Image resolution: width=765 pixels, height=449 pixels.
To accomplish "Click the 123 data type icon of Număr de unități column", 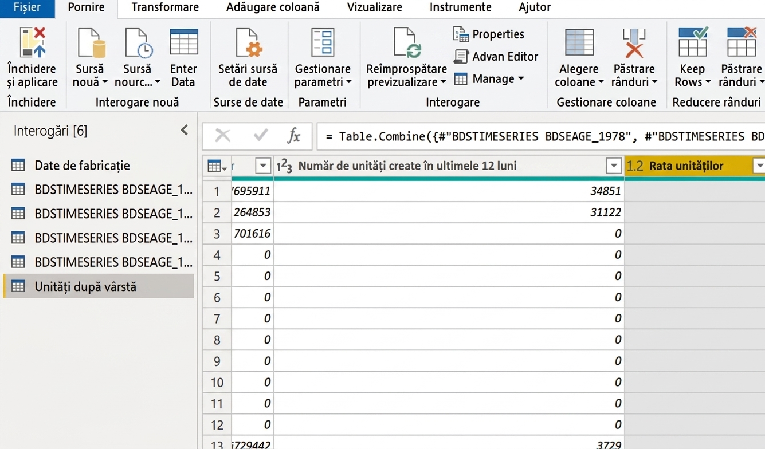I will pos(285,166).
